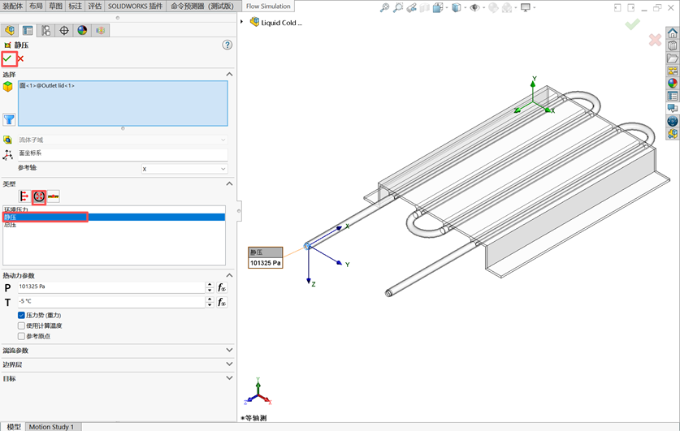This screenshot has height=431, width=680.
Task: Select the Wall type icon
Action: 54,196
